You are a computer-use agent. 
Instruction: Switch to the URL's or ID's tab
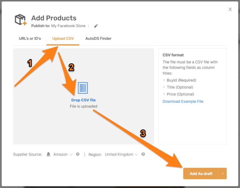pyautogui.click(x=30, y=38)
